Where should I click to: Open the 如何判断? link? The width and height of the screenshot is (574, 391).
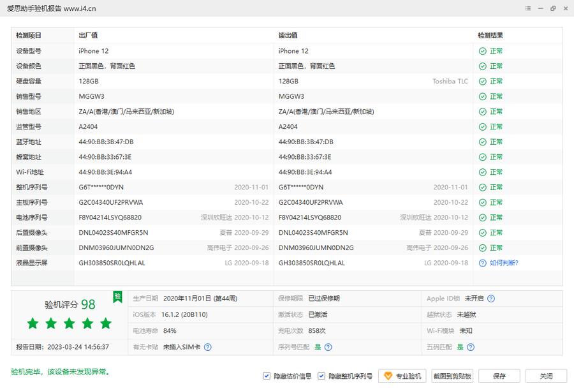pos(504,263)
